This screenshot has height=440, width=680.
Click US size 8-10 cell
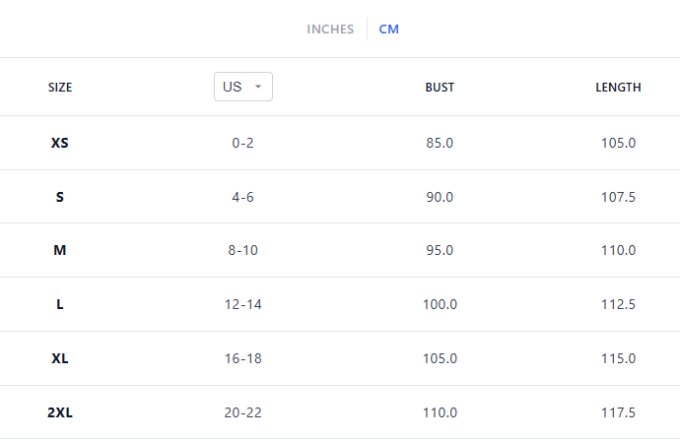(242, 250)
